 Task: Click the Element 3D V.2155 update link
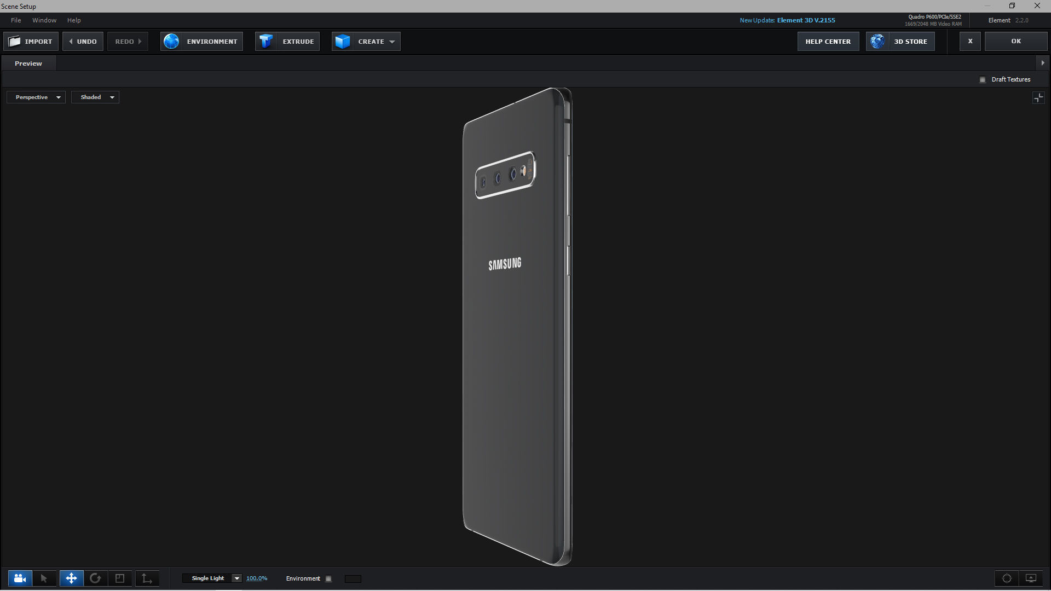[x=806, y=20]
